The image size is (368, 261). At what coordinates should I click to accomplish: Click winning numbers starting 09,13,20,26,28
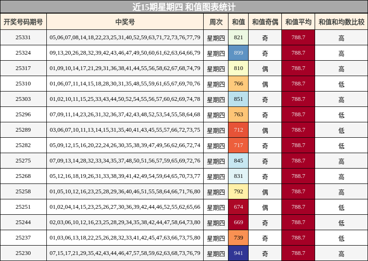125,53
